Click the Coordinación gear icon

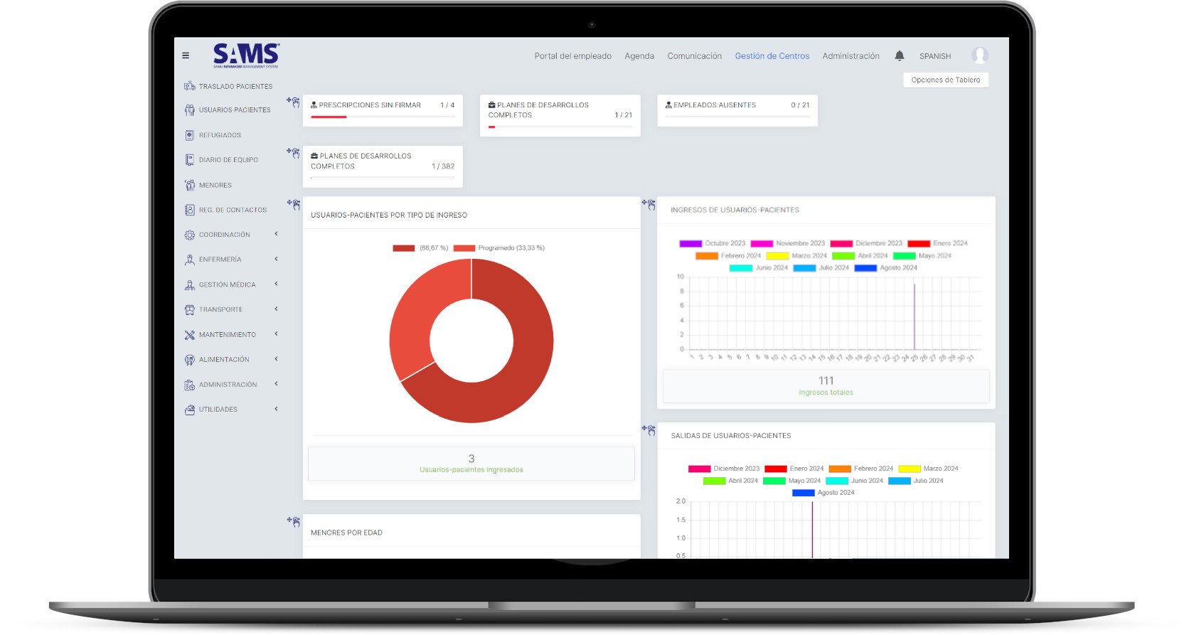(190, 235)
